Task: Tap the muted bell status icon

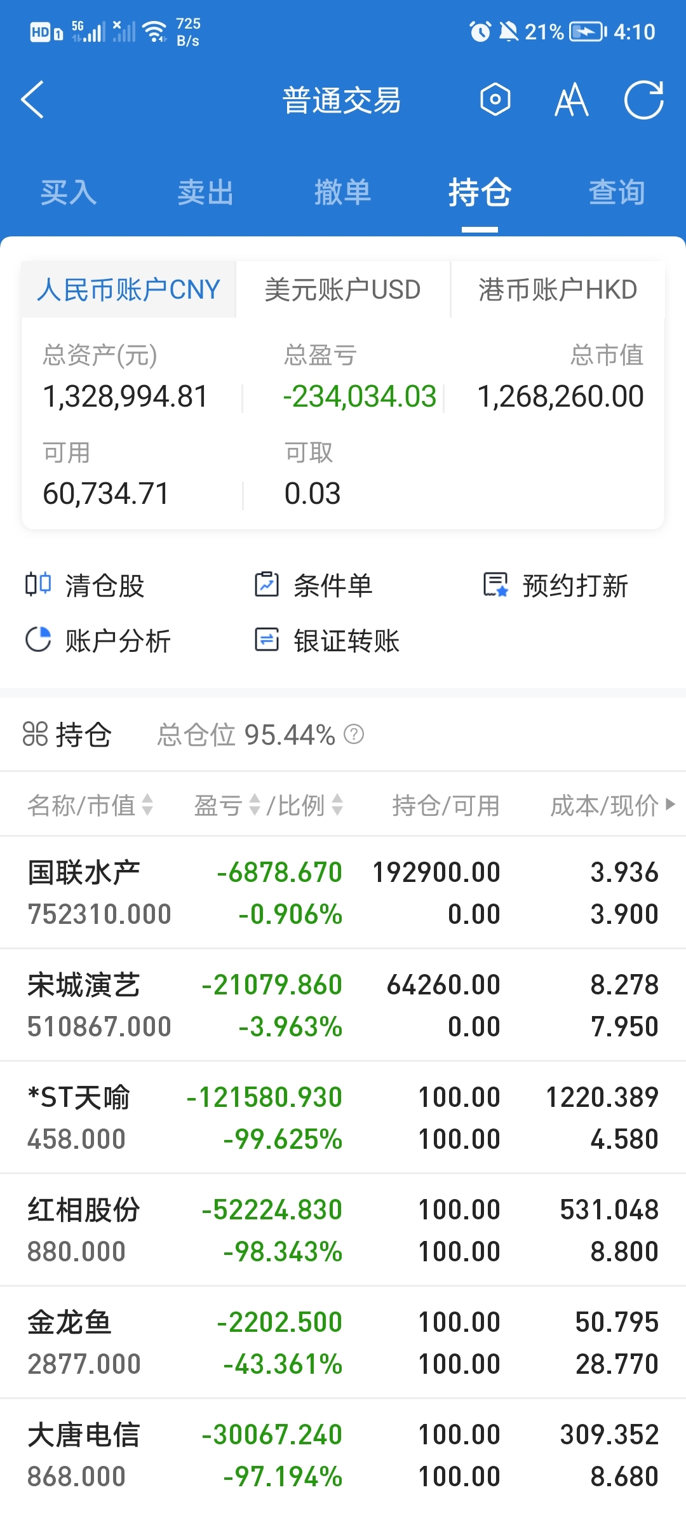Action: [x=509, y=31]
